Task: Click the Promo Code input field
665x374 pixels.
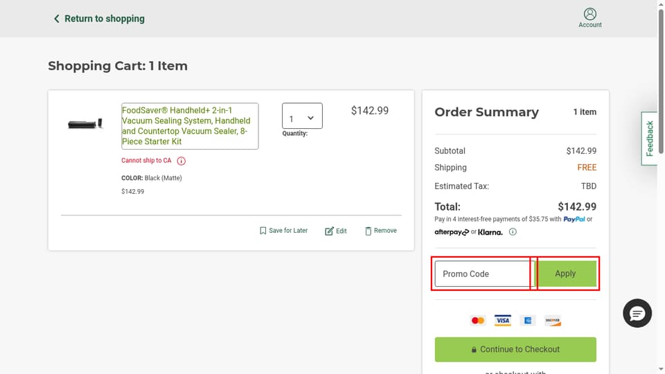Action: click(x=484, y=274)
